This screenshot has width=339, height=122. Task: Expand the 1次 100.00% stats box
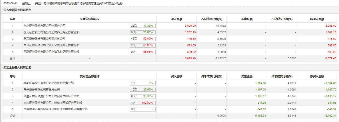[143, 103]
